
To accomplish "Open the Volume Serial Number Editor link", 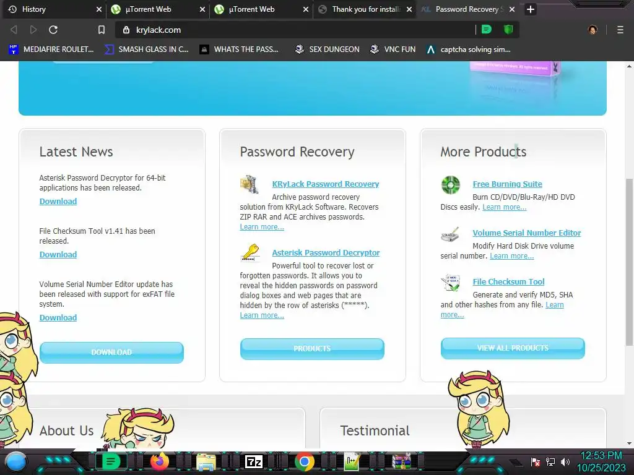I will pyautogui.click(x=527, y=233).
